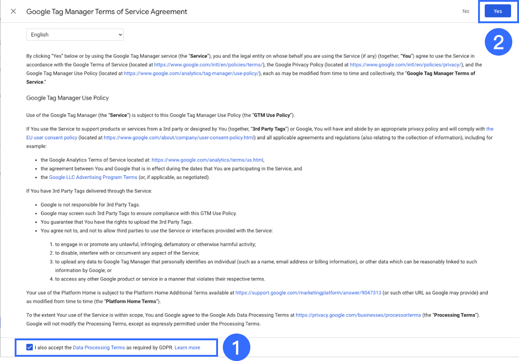Click the dialog title 'Google Tag Manager Terms of Service Agreement'

click(x=107, y=12)
